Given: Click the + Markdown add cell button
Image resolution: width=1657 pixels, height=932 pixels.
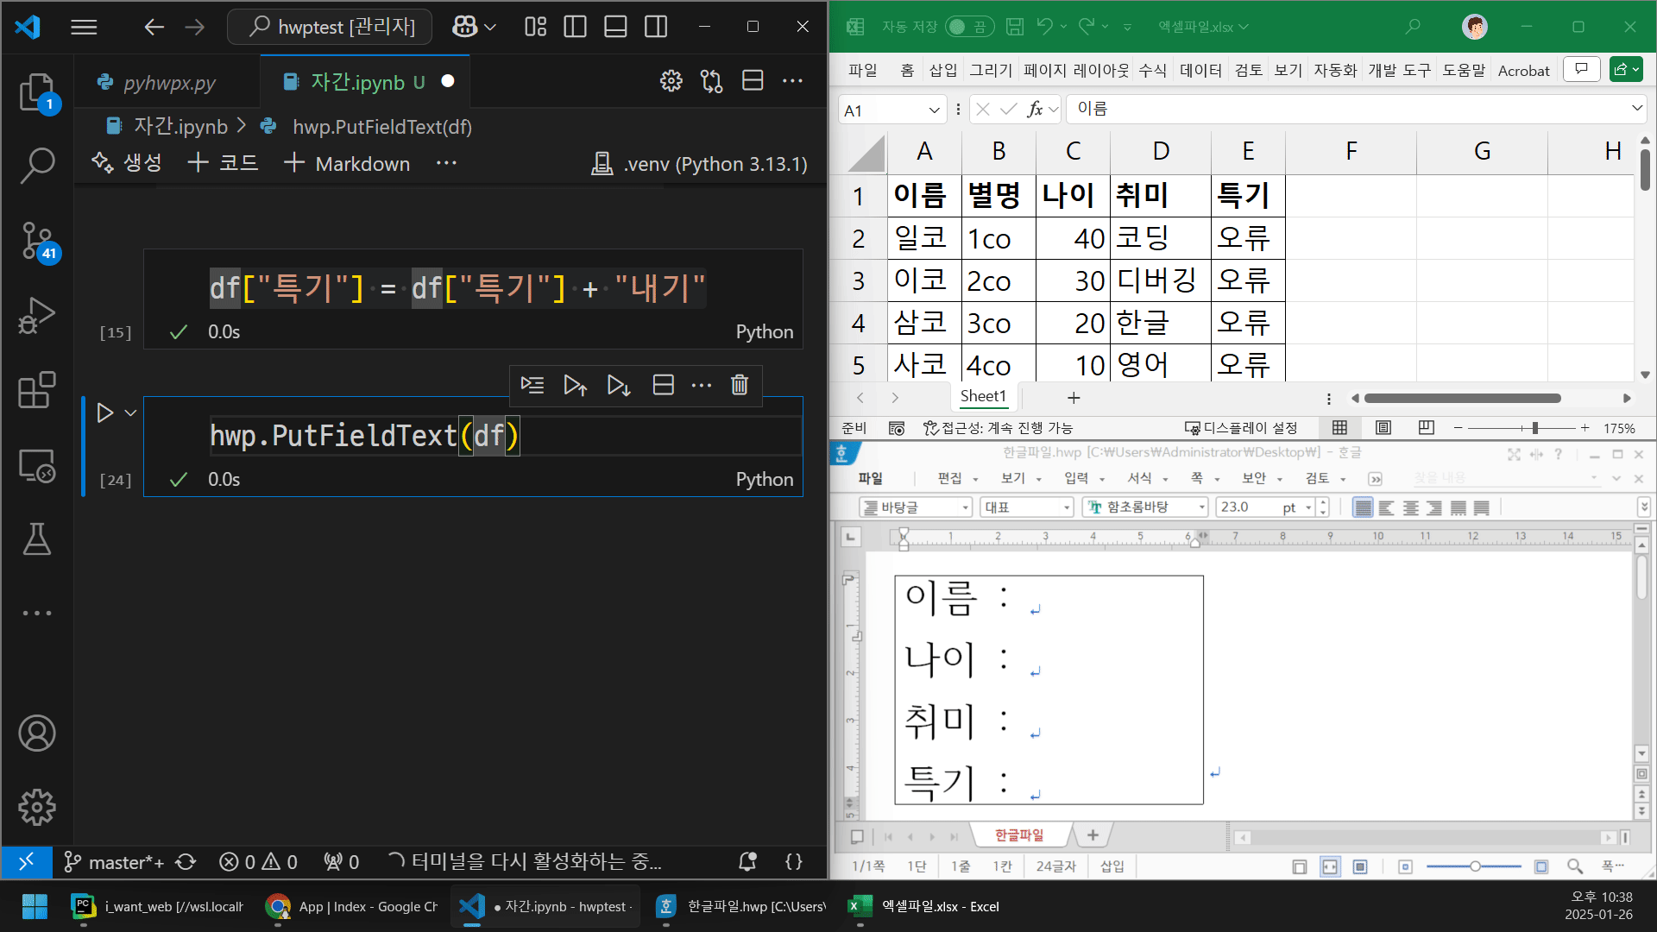Looking at the screenshot, I should tap(347, 163).
